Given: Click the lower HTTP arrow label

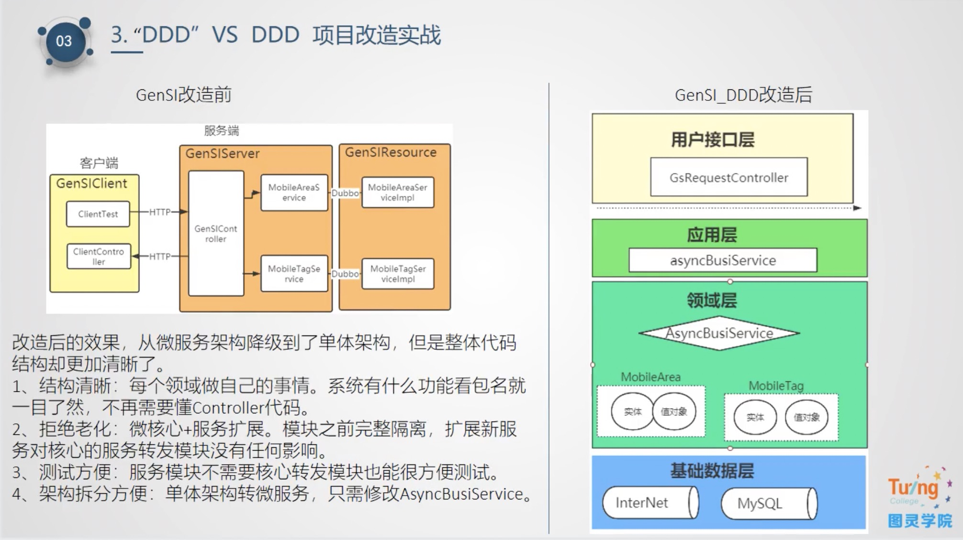Looking at the screenshot, I should click(160, 257).
